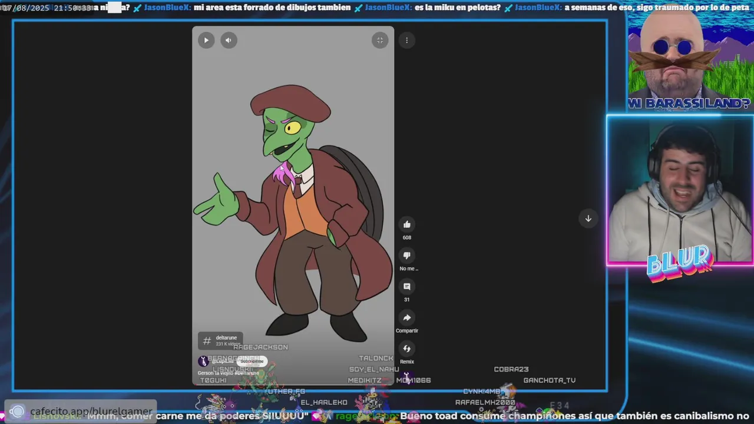Image resolution: width=754 pixels, height=424 pixels.
Task: Click the RAFAELMH2000 viewer name
Action: coord(485,403)
